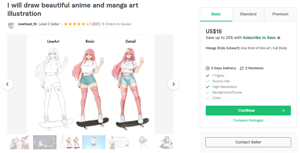Click the 2 Revisions refresh icon
The image size is (300, 153).
coord(242,68)
